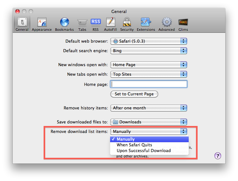Open the Bookmarks preferences pane
The image size is (238, 181).
click(64, 24)
